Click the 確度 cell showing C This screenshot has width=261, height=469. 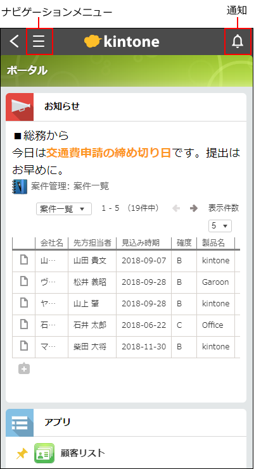tap(184, 325)
